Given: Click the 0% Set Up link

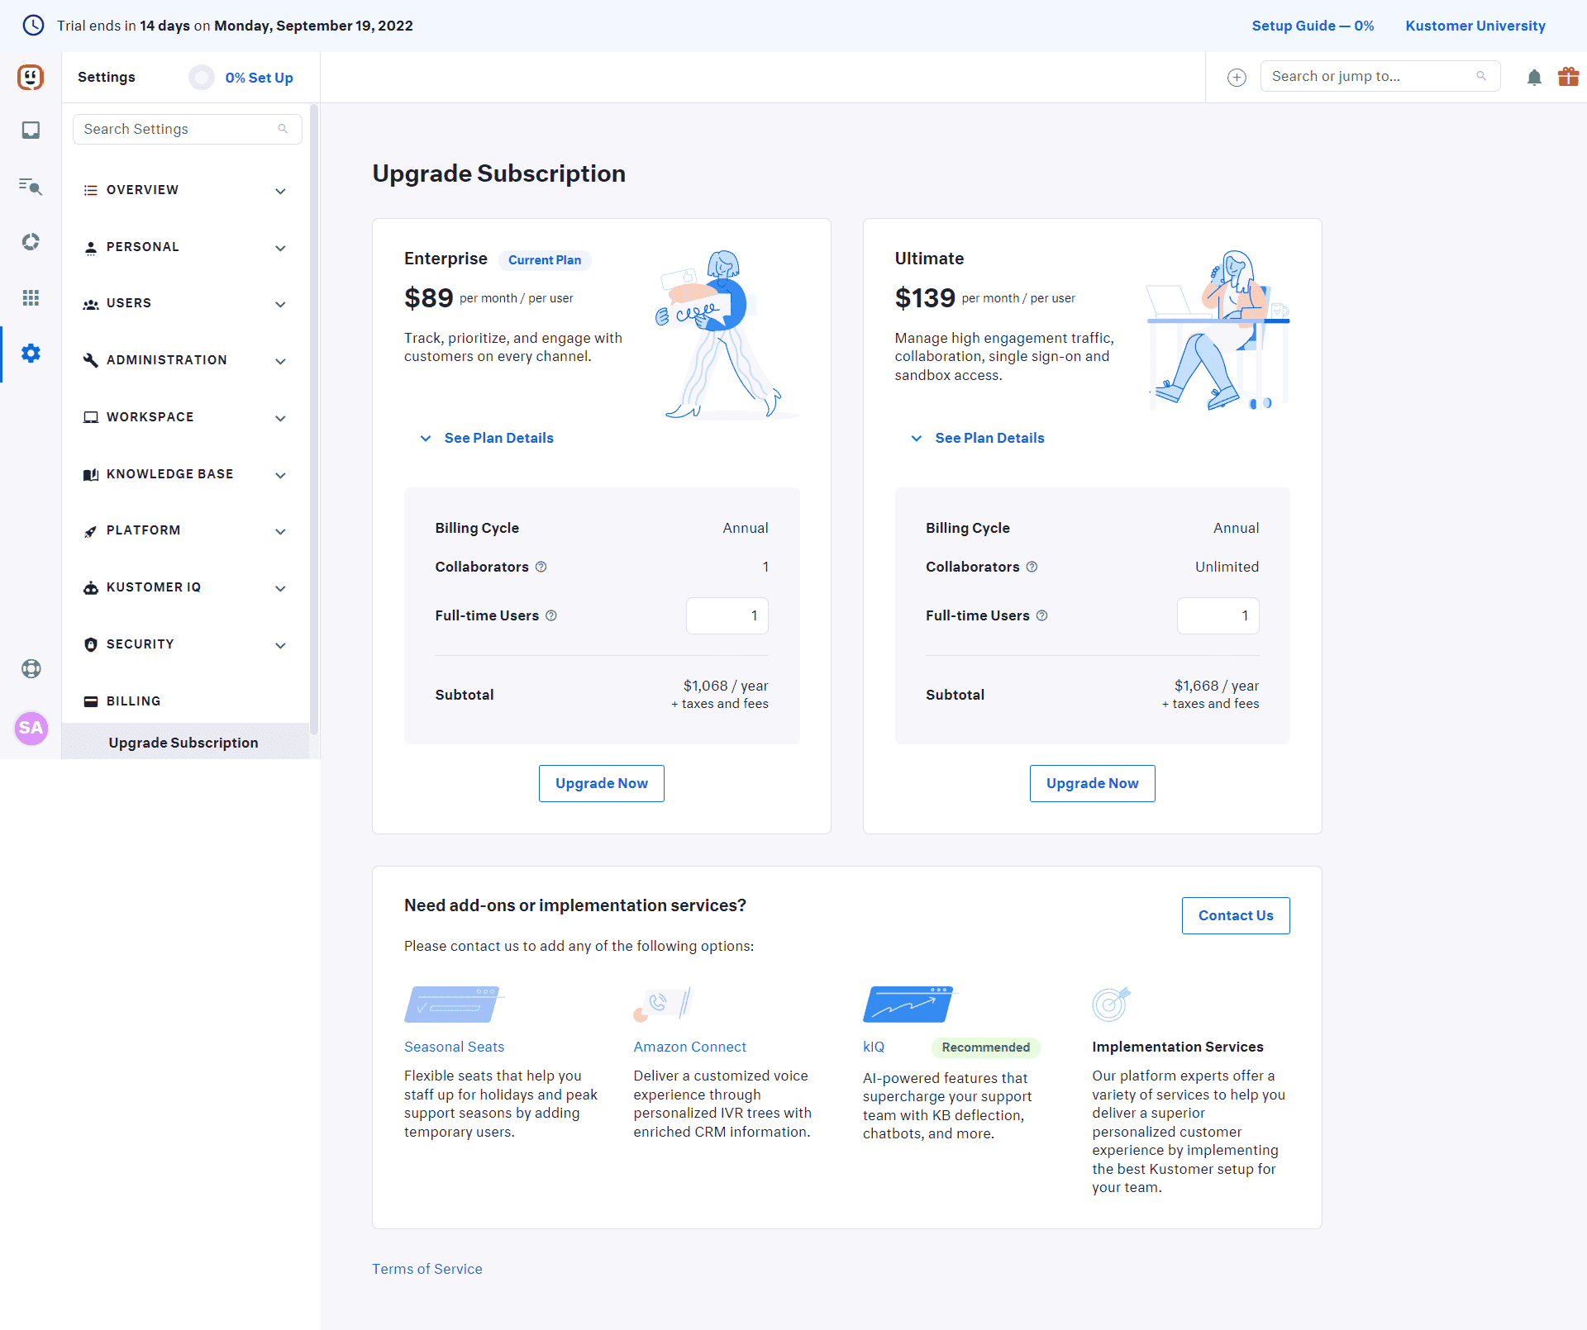Looking at the screenshot, I should coord(259,78).
